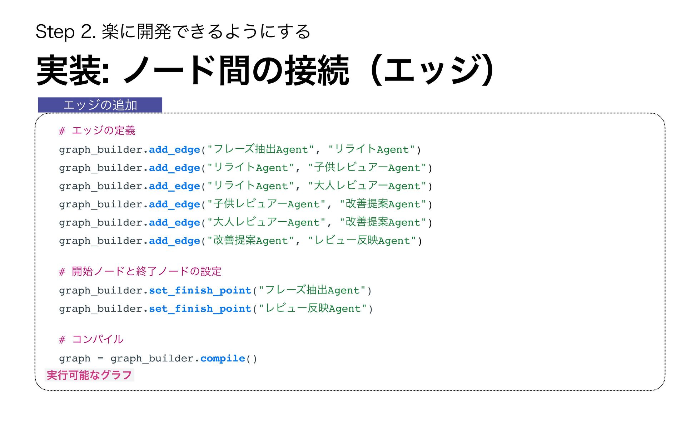Screen dimensions: 686x429
Task: Click the Step 2 subtitle text
Action: point(173,31)
